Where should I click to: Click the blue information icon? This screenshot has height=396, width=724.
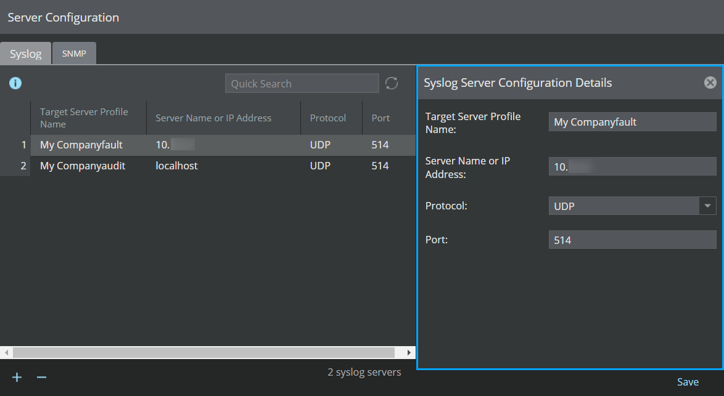[15, 83]
